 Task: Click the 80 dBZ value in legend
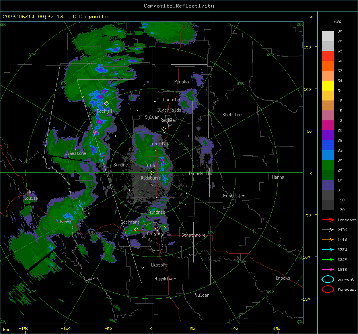pyautogui.click(x=340, y=31)
